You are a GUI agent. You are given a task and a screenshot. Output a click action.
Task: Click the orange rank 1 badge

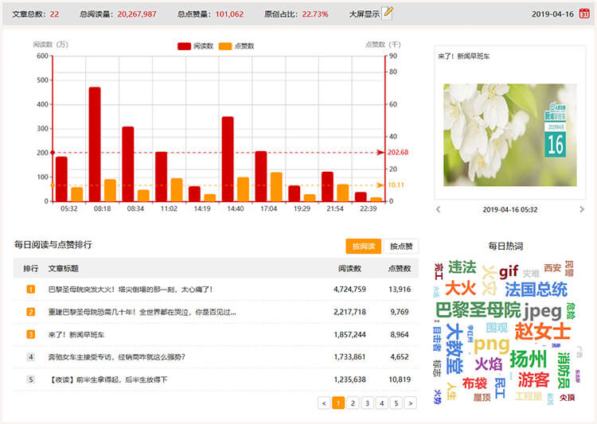point(31,290)
